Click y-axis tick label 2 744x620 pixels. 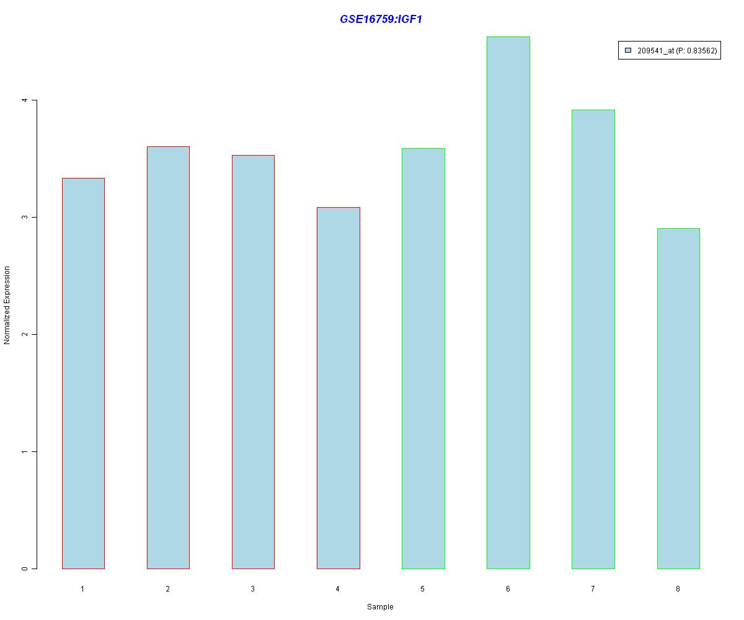pos(25,334)
